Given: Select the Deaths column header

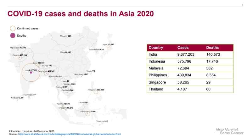Looking at the screenshot, I should [x=212, y=48].
